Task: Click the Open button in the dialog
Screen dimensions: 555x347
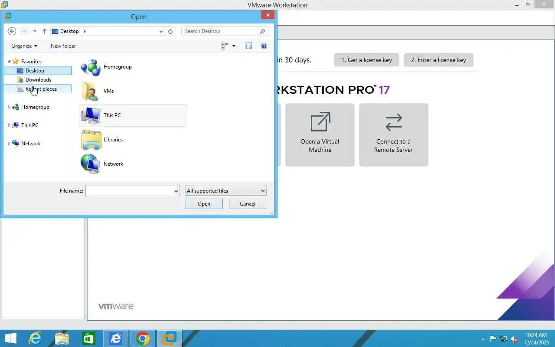Action: (x=204, y=204)
